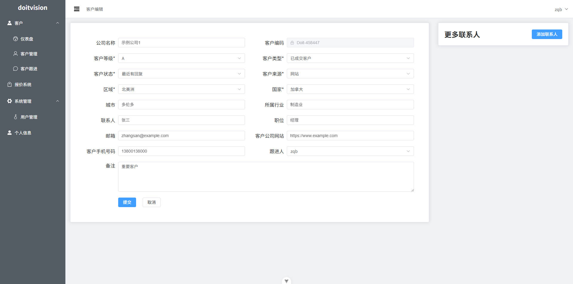573x284 pixels.
Task: Open the 跟进人 dropdown showing zqb
Action: [x=350, y=151]
